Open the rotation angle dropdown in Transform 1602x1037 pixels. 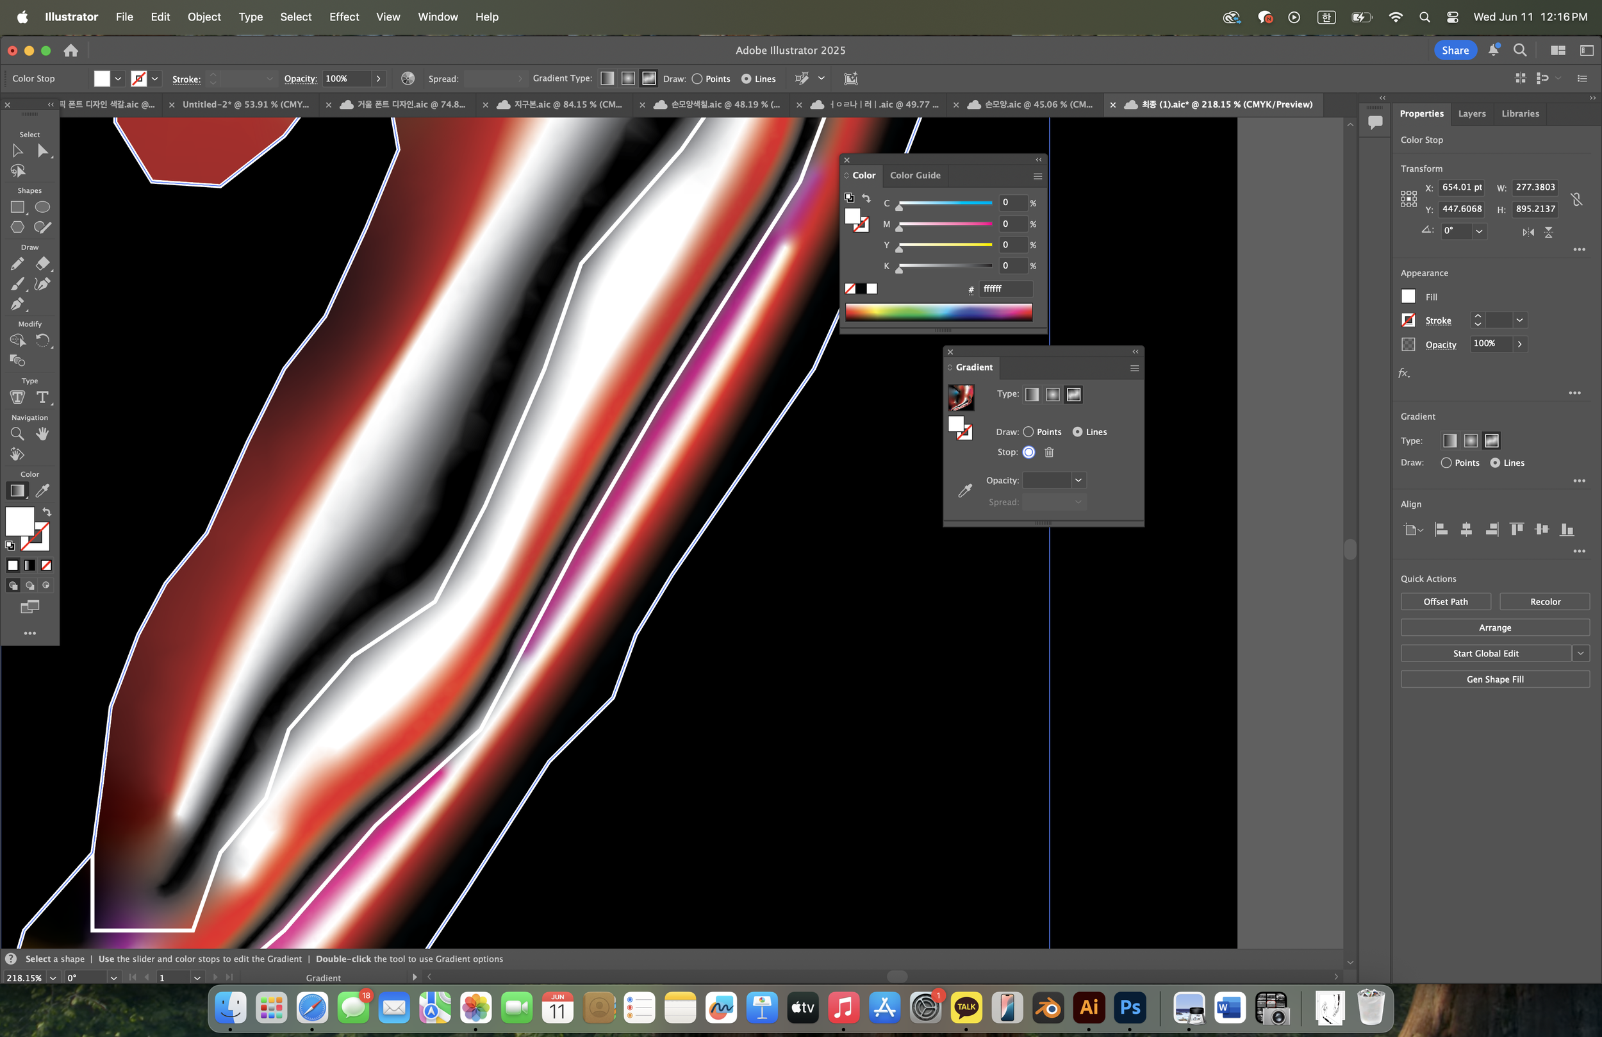tap(1480, 231)
